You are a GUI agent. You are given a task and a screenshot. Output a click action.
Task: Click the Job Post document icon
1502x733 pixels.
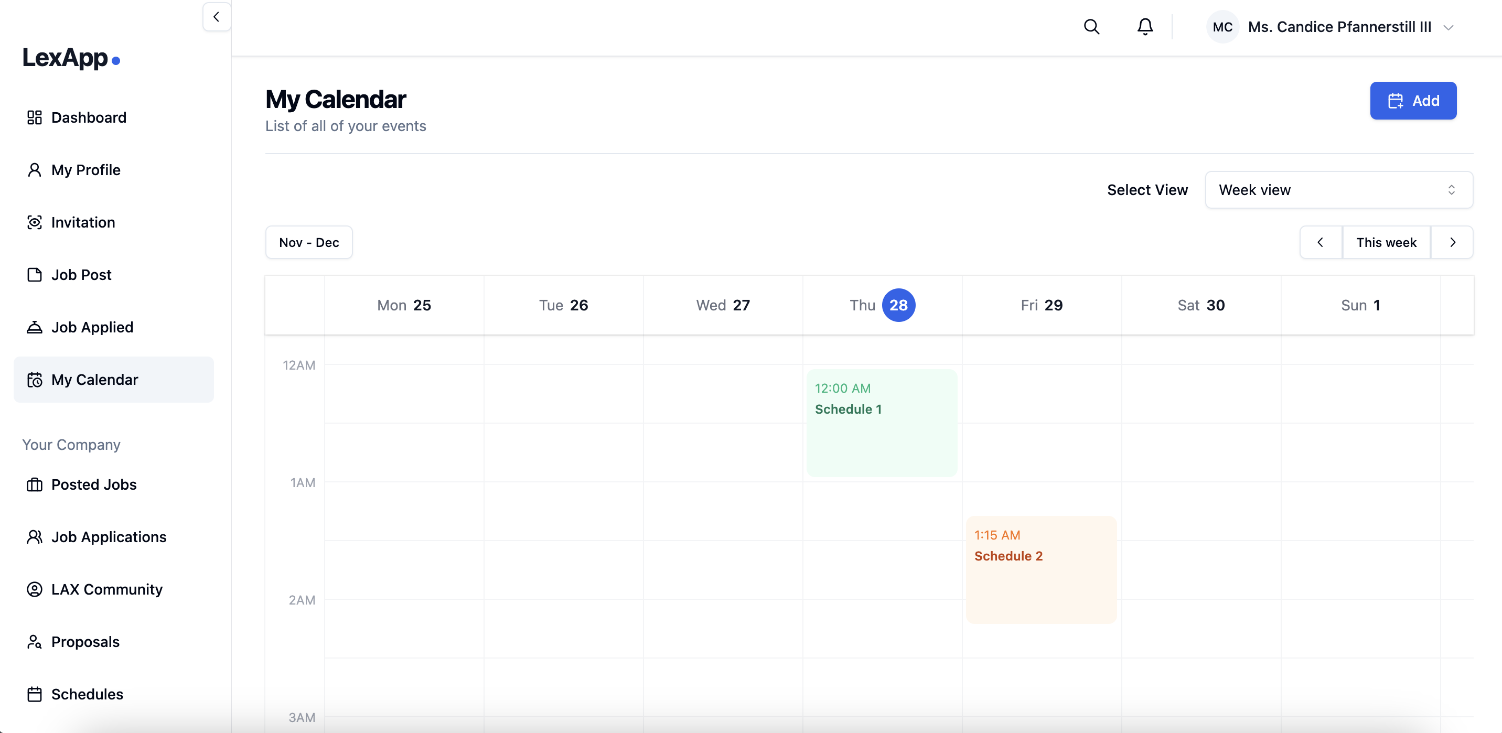coord(35,275)
